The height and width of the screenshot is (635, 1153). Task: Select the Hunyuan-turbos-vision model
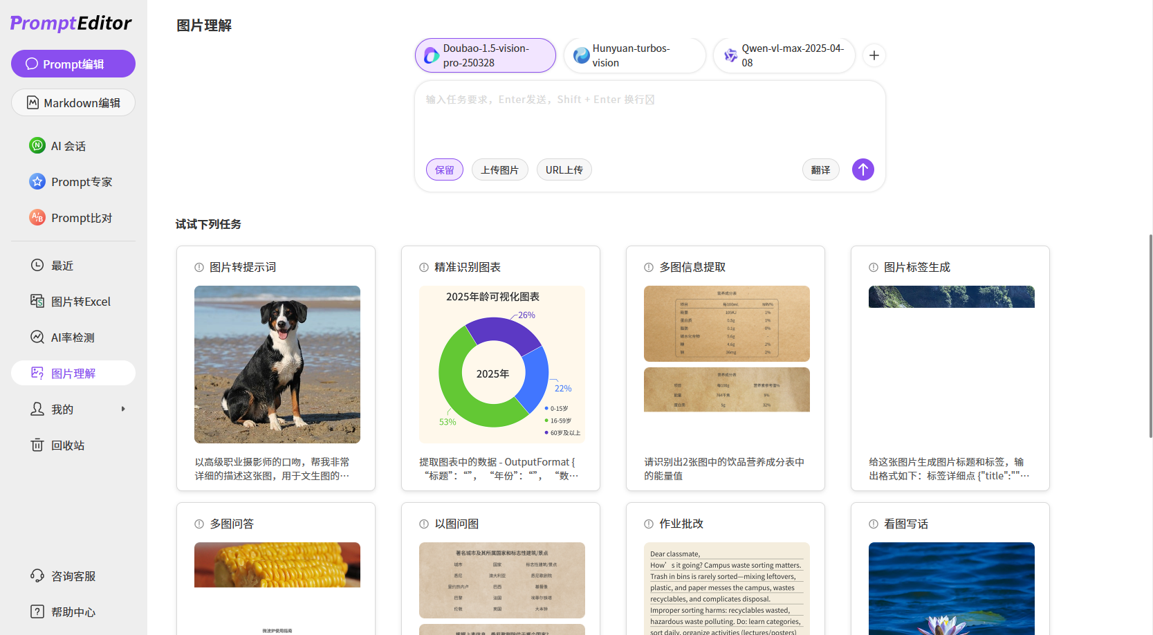[633, 55]
